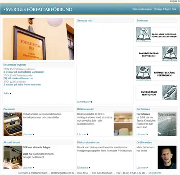The height and width of the screenshot is (175, 180).
Task: Click the Diskutera link
Action: [x=83, y=168]
